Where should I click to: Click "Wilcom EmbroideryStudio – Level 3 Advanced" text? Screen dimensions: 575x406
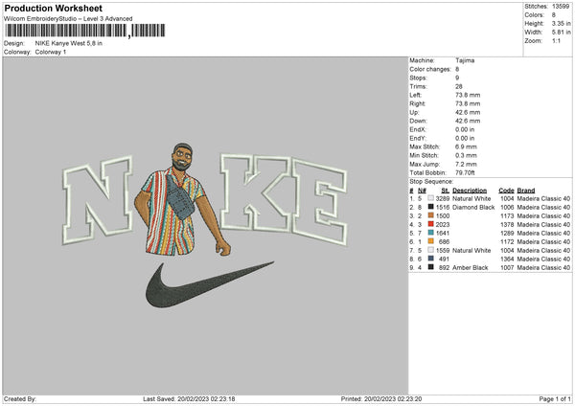tap(68, 19)
